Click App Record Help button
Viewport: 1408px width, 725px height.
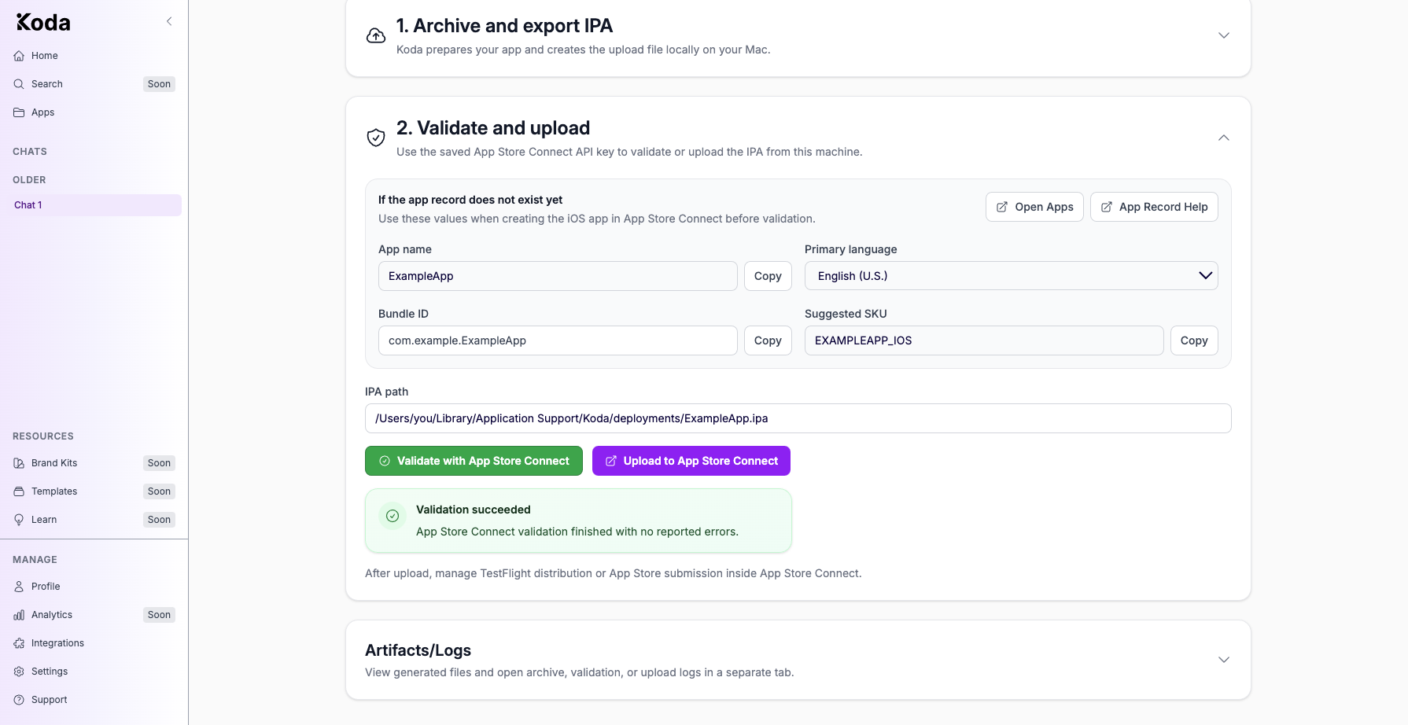coord(1154,207)
